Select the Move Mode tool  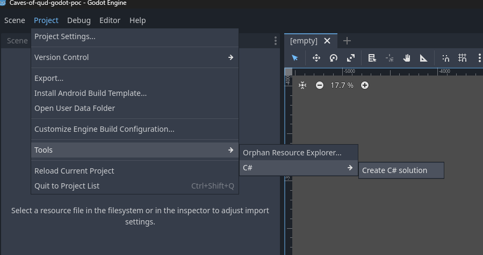pos(316,58)
